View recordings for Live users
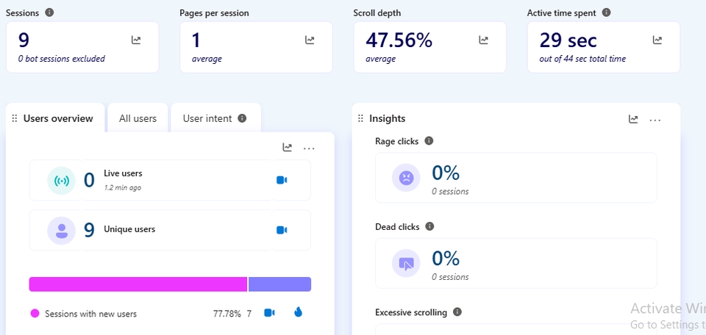 click(281, 180)
